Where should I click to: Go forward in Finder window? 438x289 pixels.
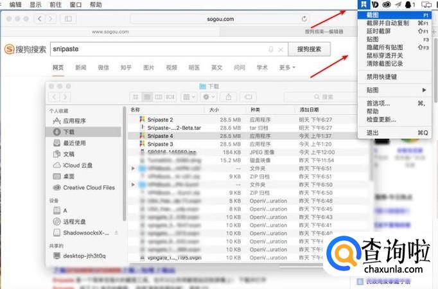[x=65, y=97]
